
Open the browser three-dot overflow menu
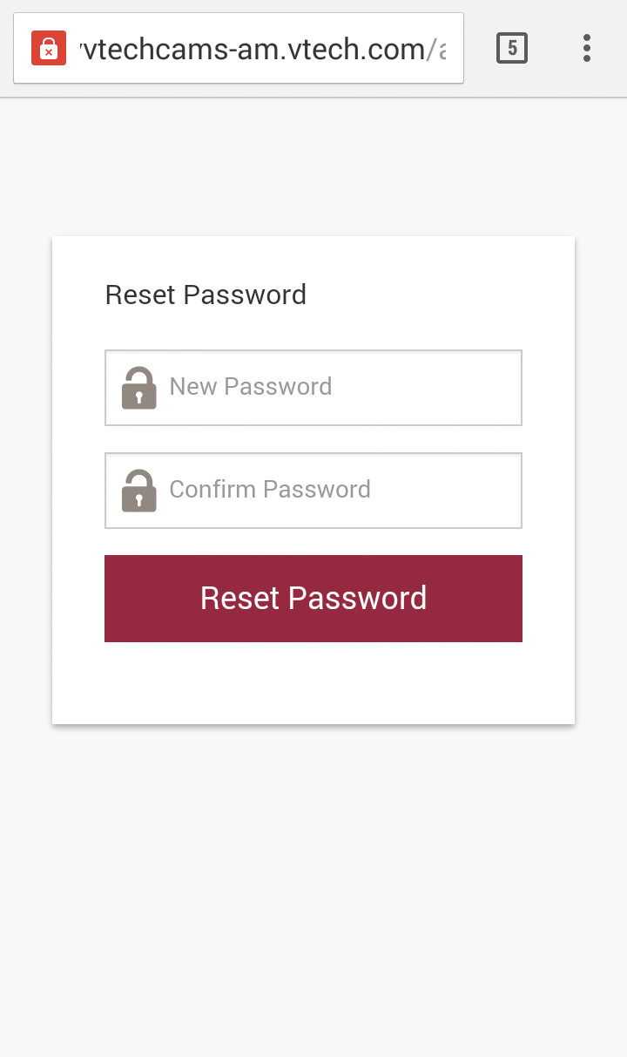click(587, 48)
